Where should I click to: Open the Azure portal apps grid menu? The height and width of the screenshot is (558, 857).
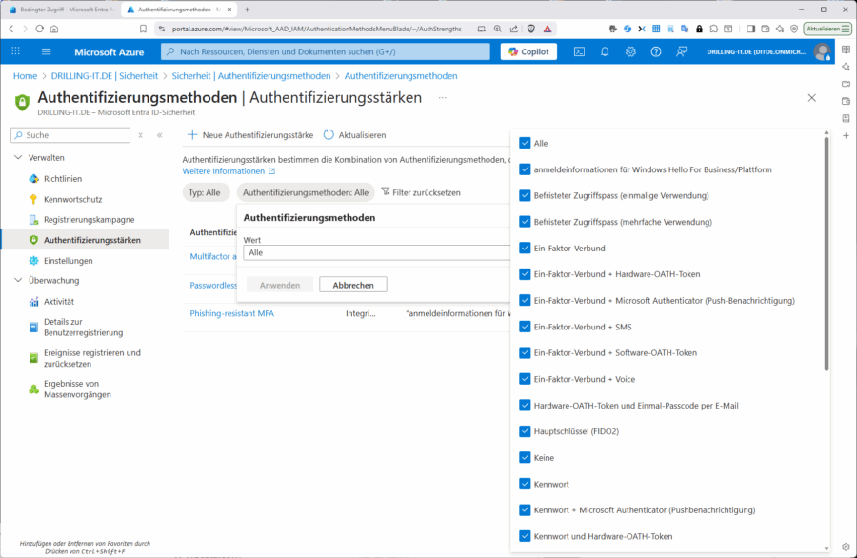pos(16,51)
